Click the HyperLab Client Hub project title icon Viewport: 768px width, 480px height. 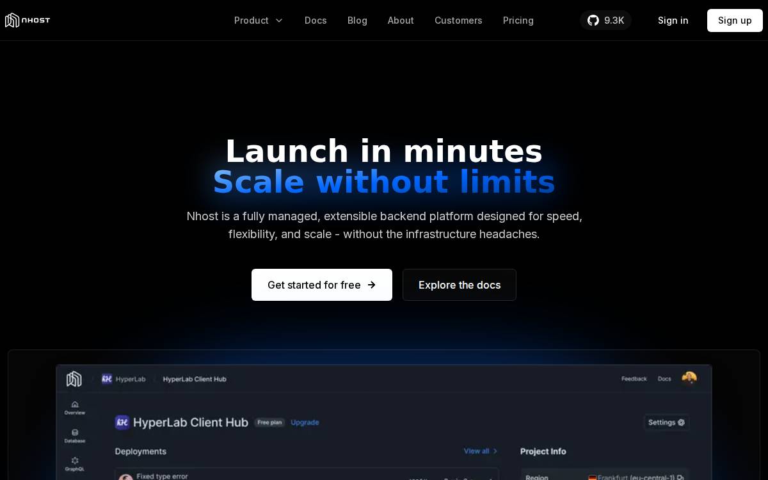(x=122, y=422)
